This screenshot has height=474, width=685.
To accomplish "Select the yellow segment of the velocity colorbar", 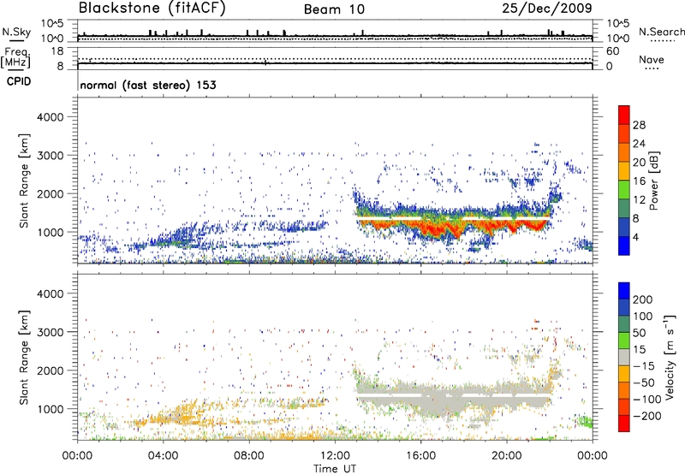I will [x=624, y=374].
